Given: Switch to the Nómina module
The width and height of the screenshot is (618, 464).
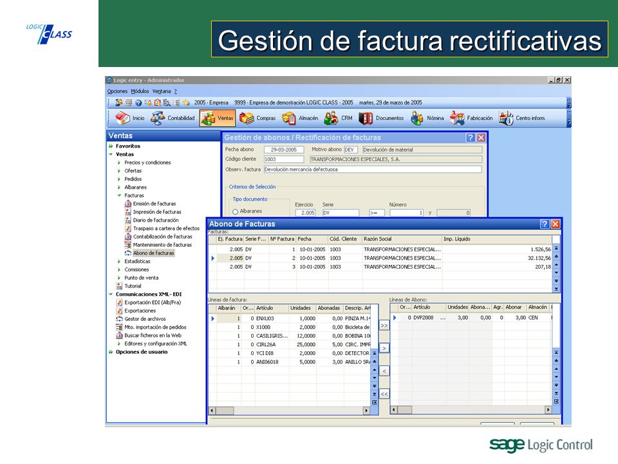Looking at the screenshot, I should (427, 118).
